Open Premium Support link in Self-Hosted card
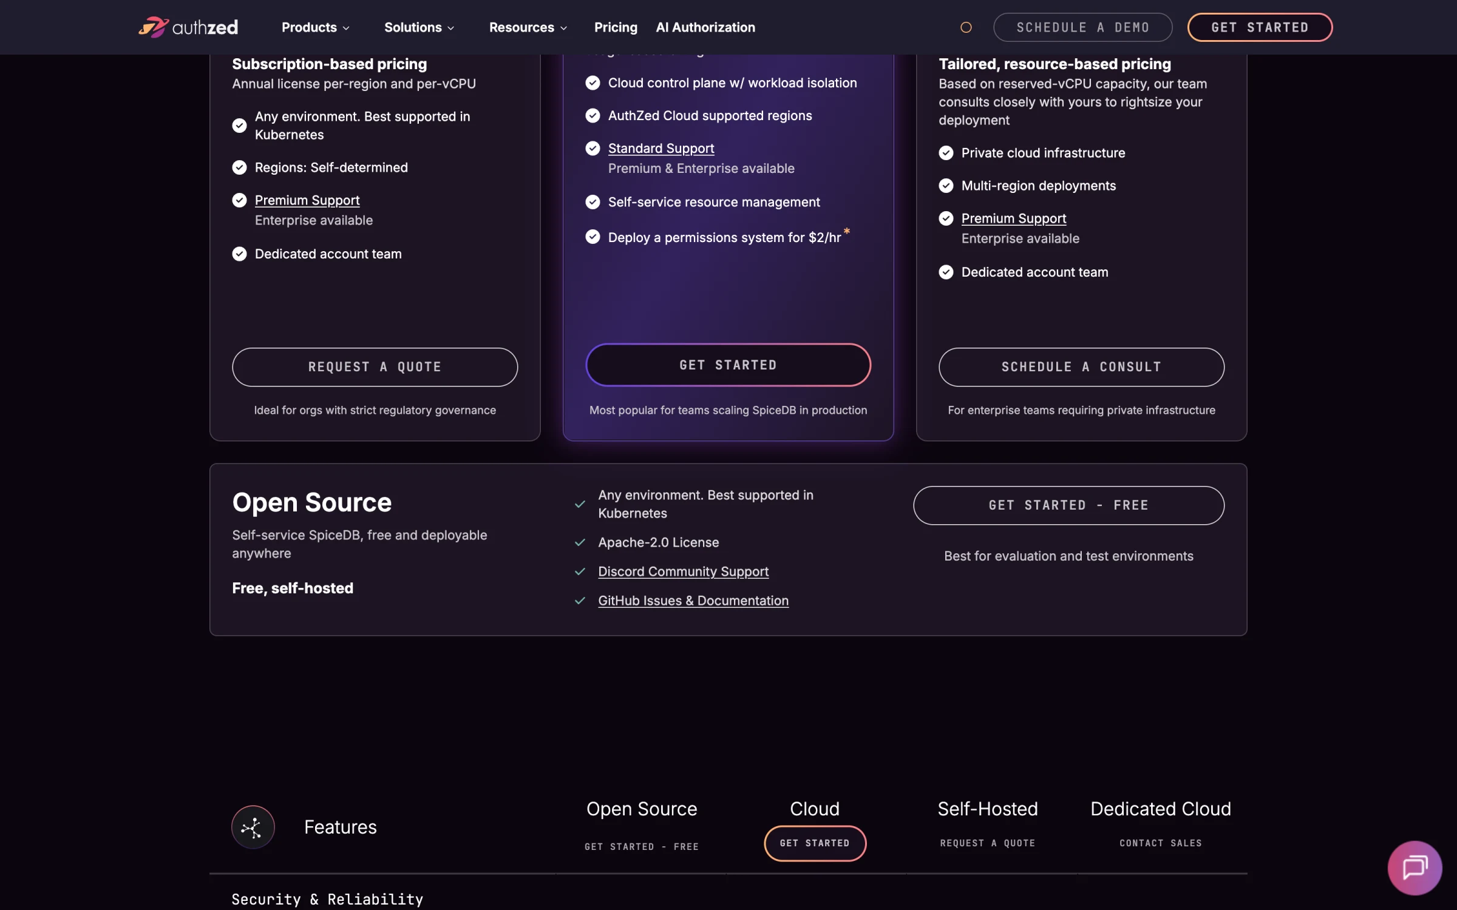Screen dimensions: 1457x910 [307, 200]
